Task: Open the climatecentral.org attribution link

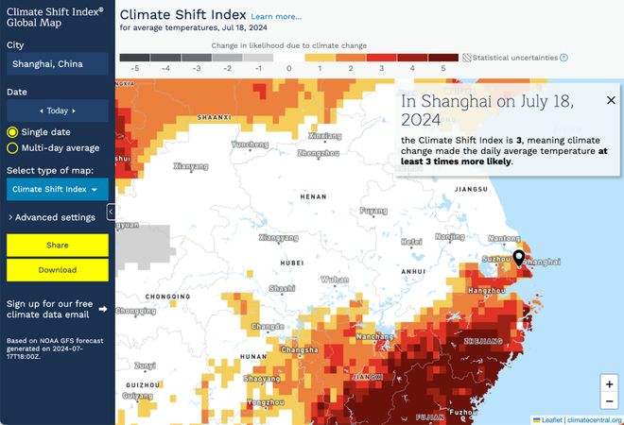Action: (x=595, y=420)
